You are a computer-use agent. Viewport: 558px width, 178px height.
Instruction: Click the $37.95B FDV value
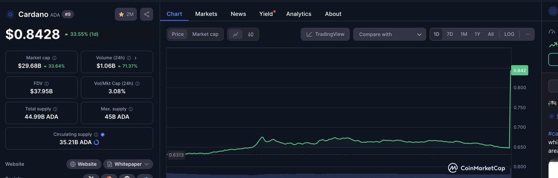41,92
